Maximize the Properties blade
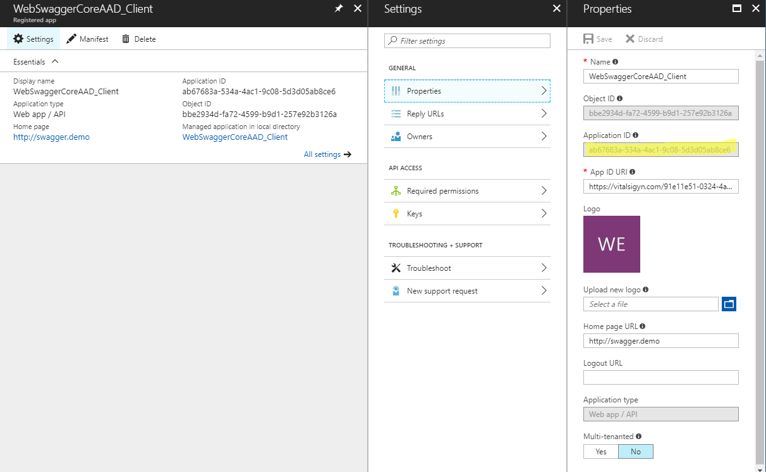The width and height of the screenshot is (766, 472). click(736, 8)
